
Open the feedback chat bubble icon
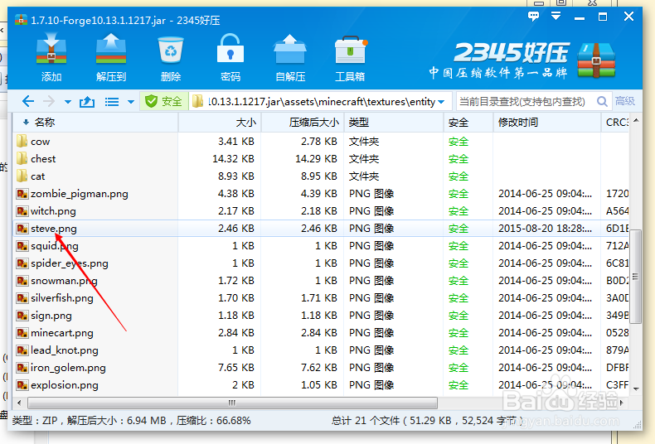point(533,17)
